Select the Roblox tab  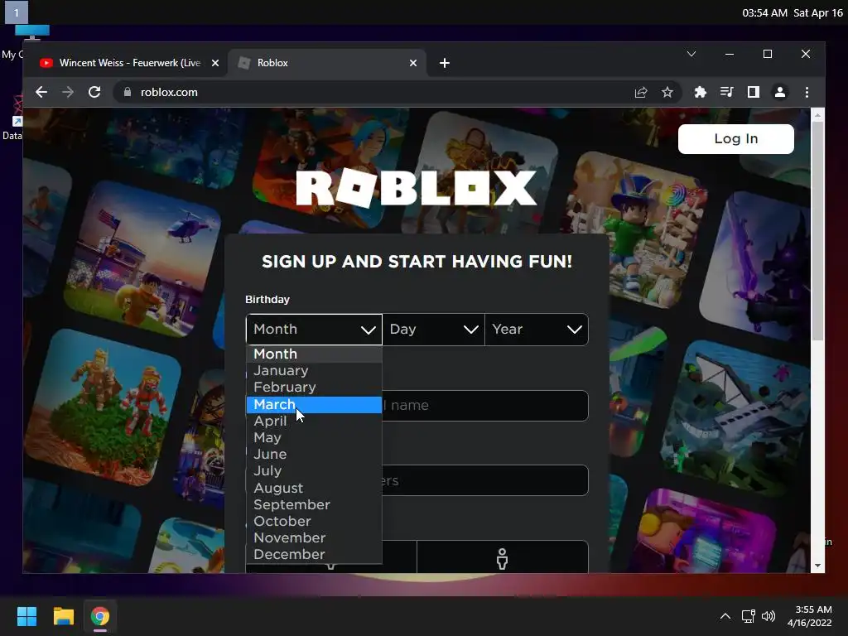327,63
